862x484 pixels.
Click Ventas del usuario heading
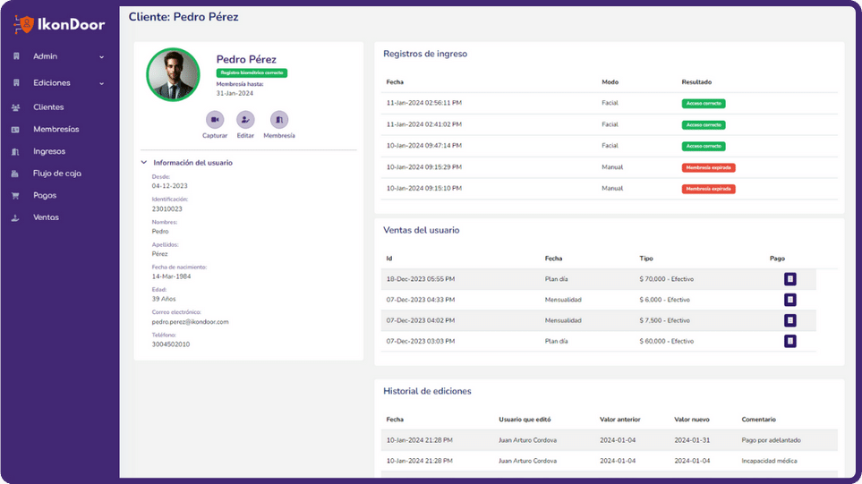coord(421,230)
